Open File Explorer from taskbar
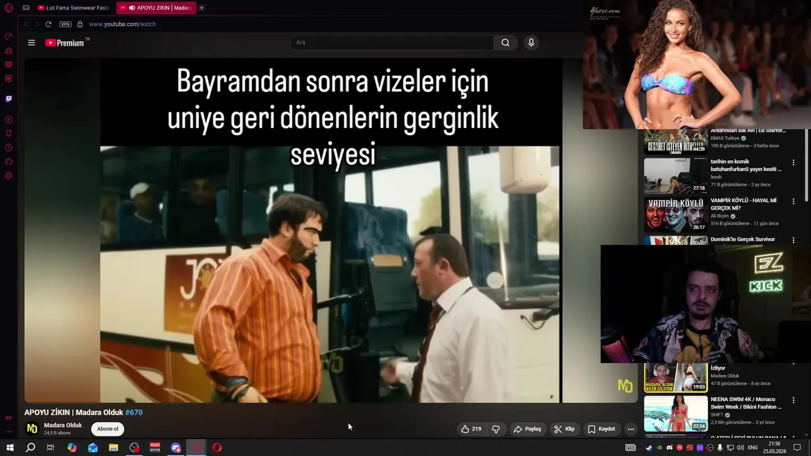811x456 pixels. coord(113,448)
